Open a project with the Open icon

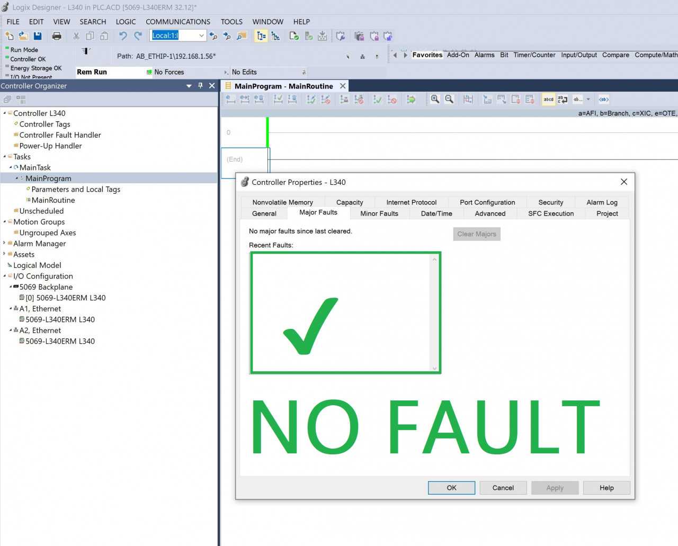click(23, 36)
